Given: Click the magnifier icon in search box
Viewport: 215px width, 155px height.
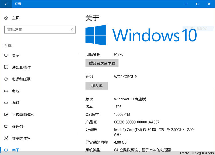Looking at the screenshot, I should (72, 29).
